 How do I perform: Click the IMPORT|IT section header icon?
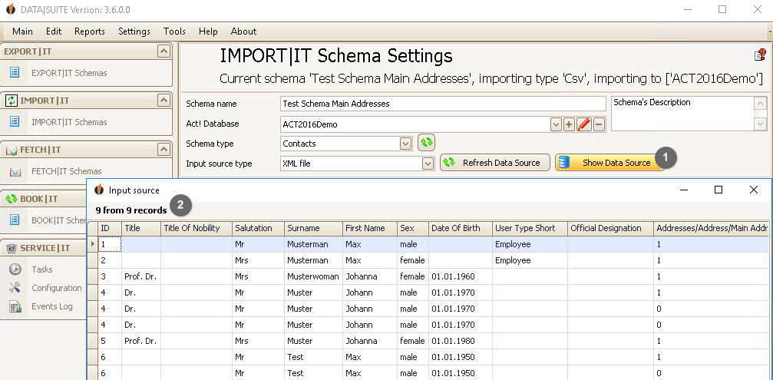tap(11, 101)
